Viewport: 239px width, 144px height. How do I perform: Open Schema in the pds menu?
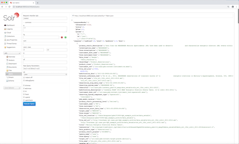(11, 81)
